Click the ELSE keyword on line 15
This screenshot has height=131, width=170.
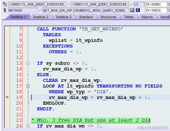coord(43,75)
